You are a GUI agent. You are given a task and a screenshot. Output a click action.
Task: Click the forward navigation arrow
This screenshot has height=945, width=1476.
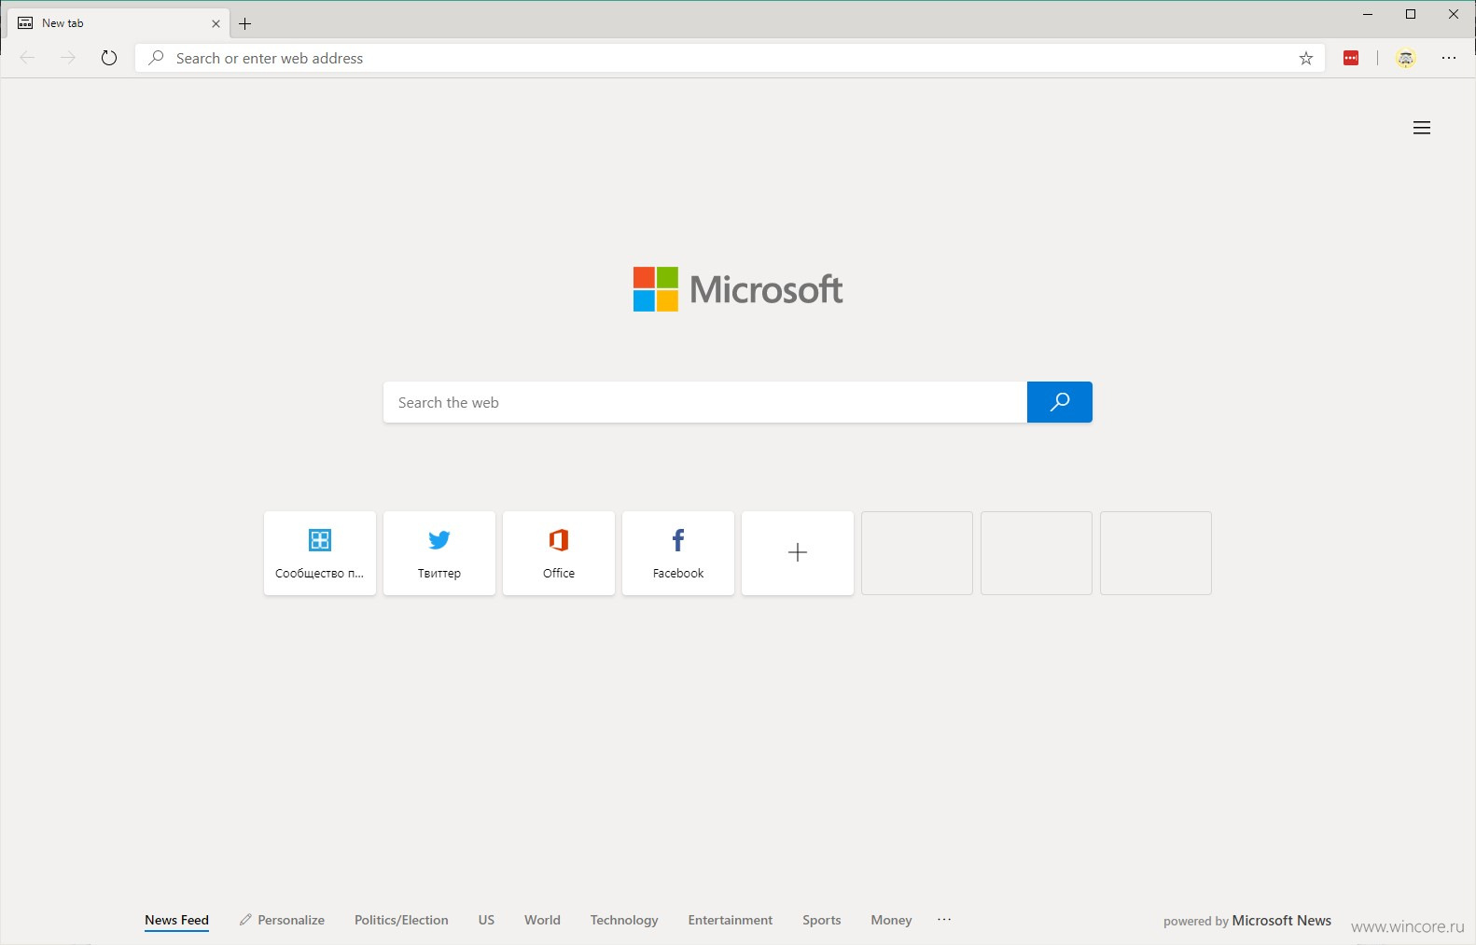coord(68,58)
